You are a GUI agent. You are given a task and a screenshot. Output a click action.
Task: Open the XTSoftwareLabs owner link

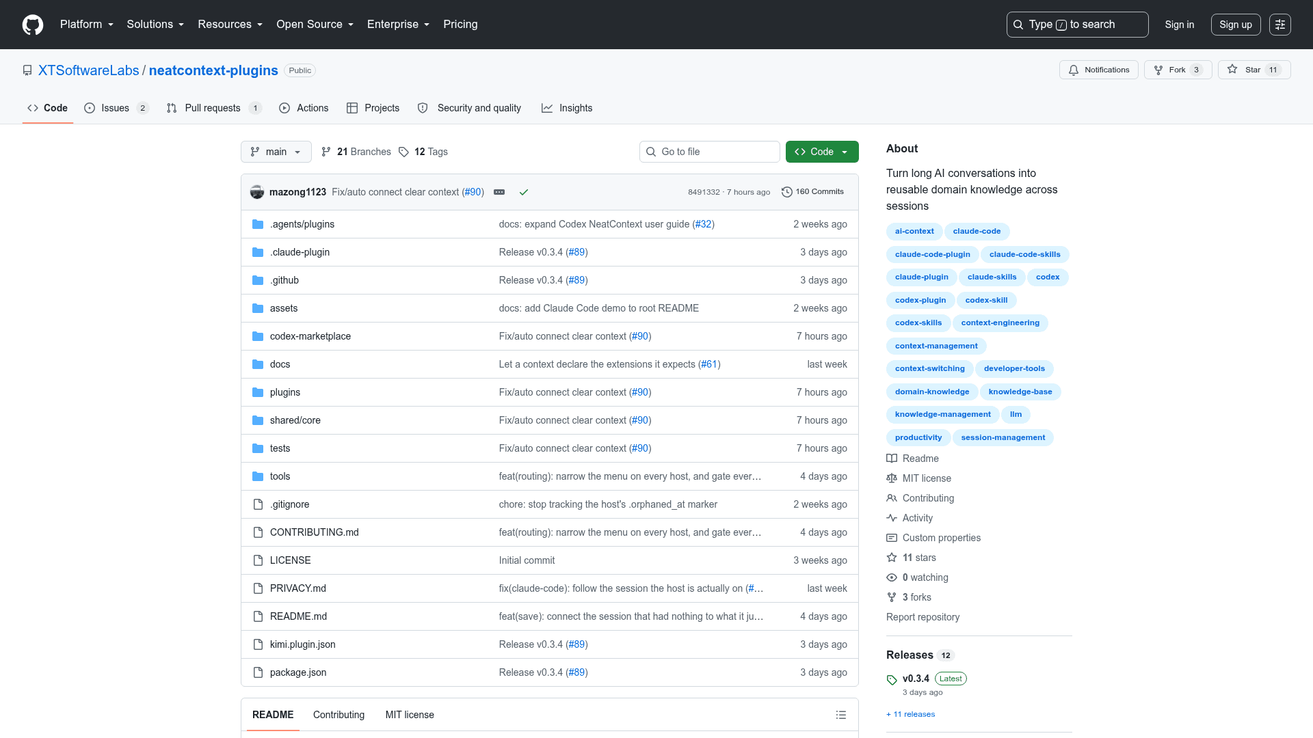[88, 70]
